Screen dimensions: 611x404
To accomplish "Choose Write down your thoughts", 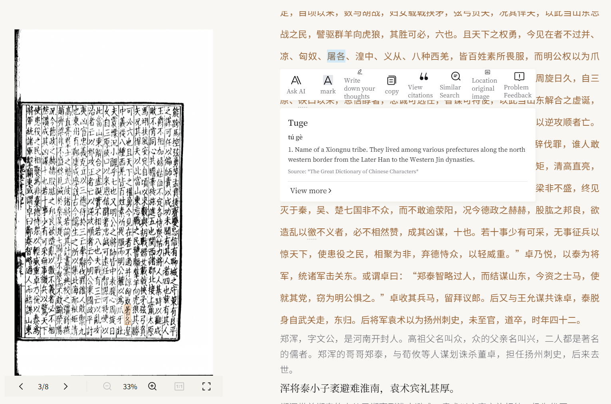I will 359,84.
